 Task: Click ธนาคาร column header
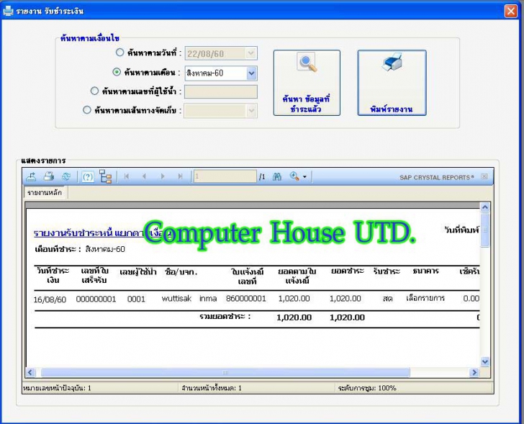426,271
